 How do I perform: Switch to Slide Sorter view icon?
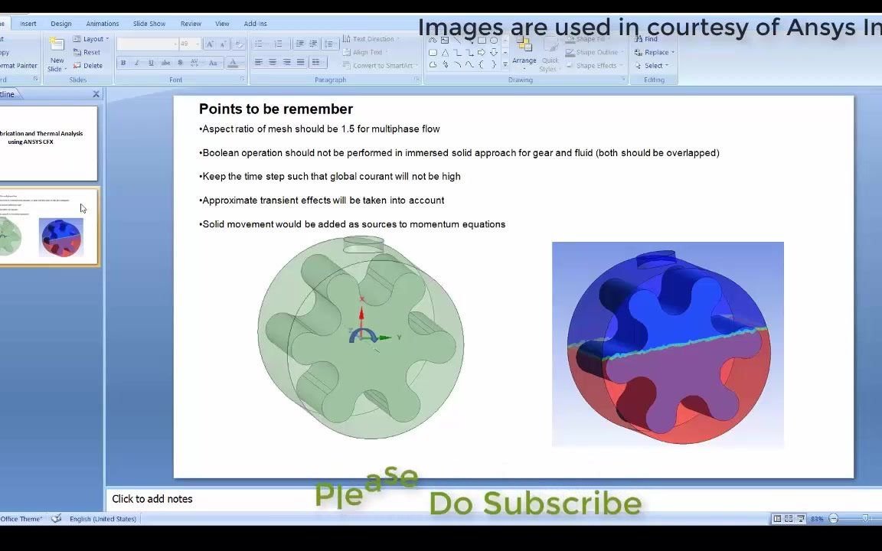point(789,519)
